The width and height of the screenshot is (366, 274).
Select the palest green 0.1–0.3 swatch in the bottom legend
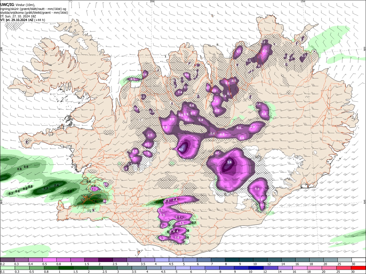pyautogui.click(x=7, y=268)
